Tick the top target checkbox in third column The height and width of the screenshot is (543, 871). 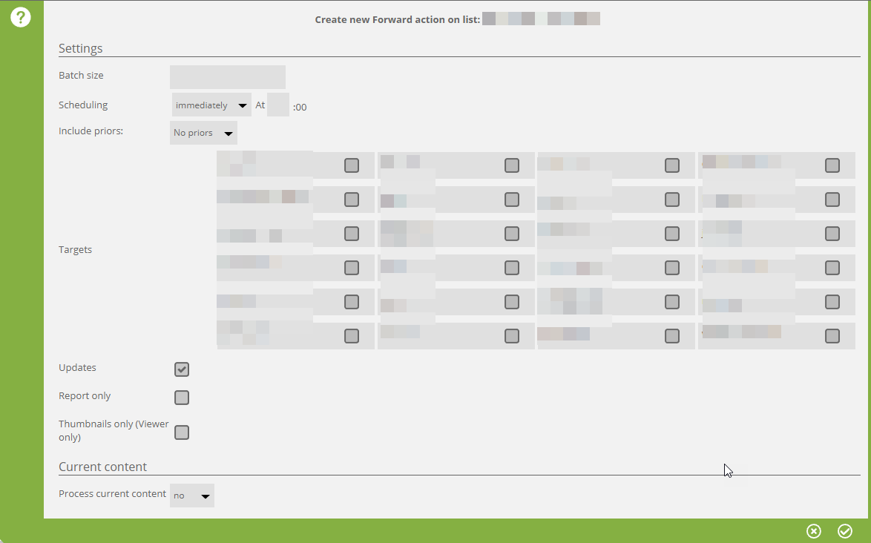point(672,165)
